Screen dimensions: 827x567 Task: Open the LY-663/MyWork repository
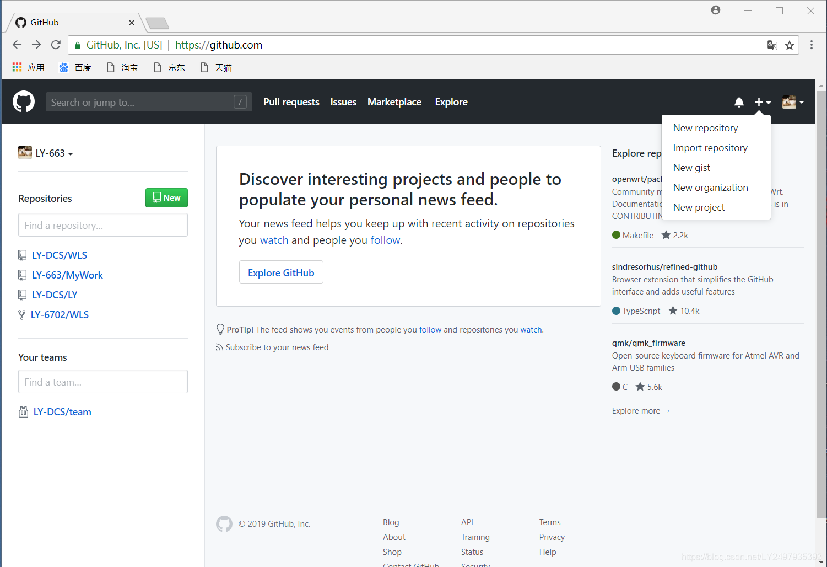[x=67, y=275]
